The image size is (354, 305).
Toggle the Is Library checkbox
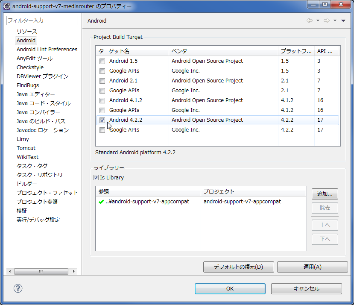96,178
